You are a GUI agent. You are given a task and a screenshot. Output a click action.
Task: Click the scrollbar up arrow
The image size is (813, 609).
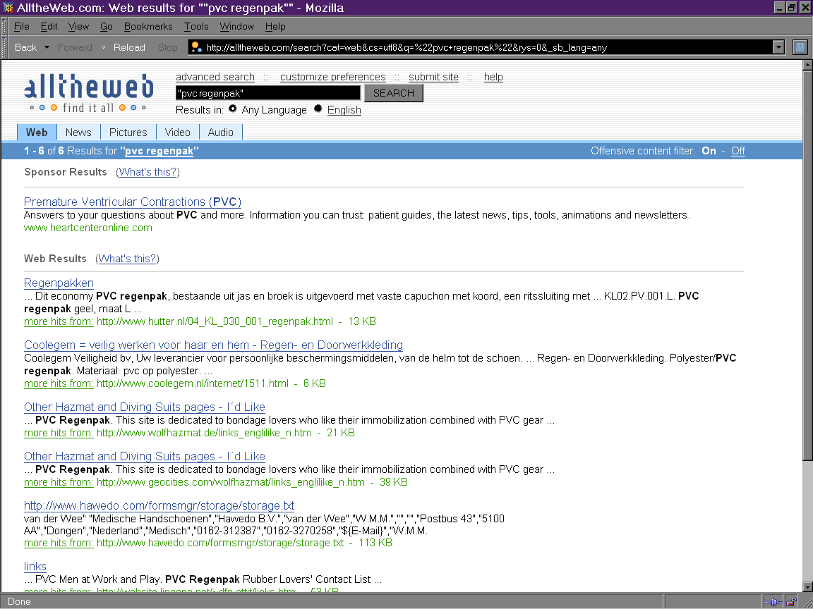pos(807,66)
